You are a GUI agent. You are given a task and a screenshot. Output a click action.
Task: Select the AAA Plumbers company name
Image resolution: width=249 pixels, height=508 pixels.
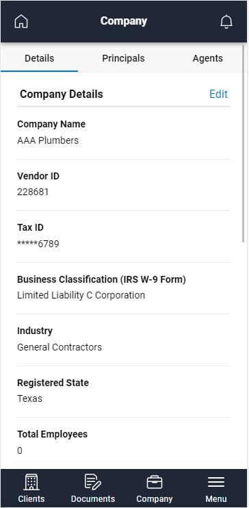(x=48, y=140)
